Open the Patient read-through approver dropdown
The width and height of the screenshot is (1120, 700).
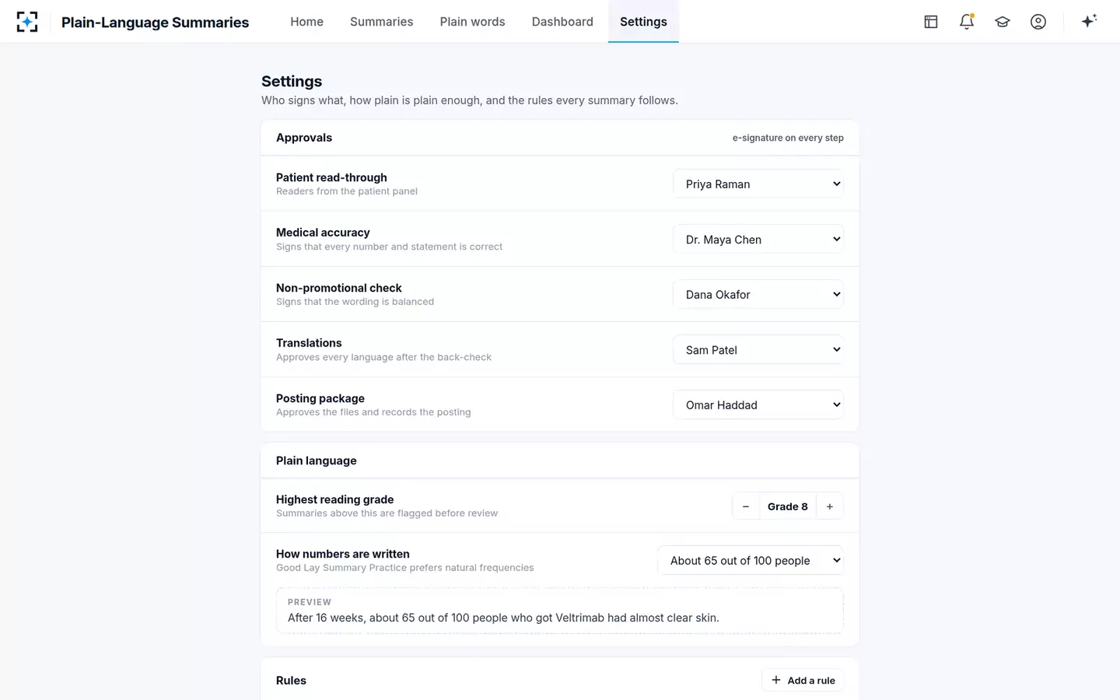(x=758, y=184)
